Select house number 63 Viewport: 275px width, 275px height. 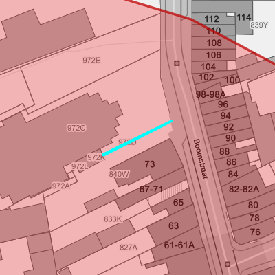click(173, 226)
